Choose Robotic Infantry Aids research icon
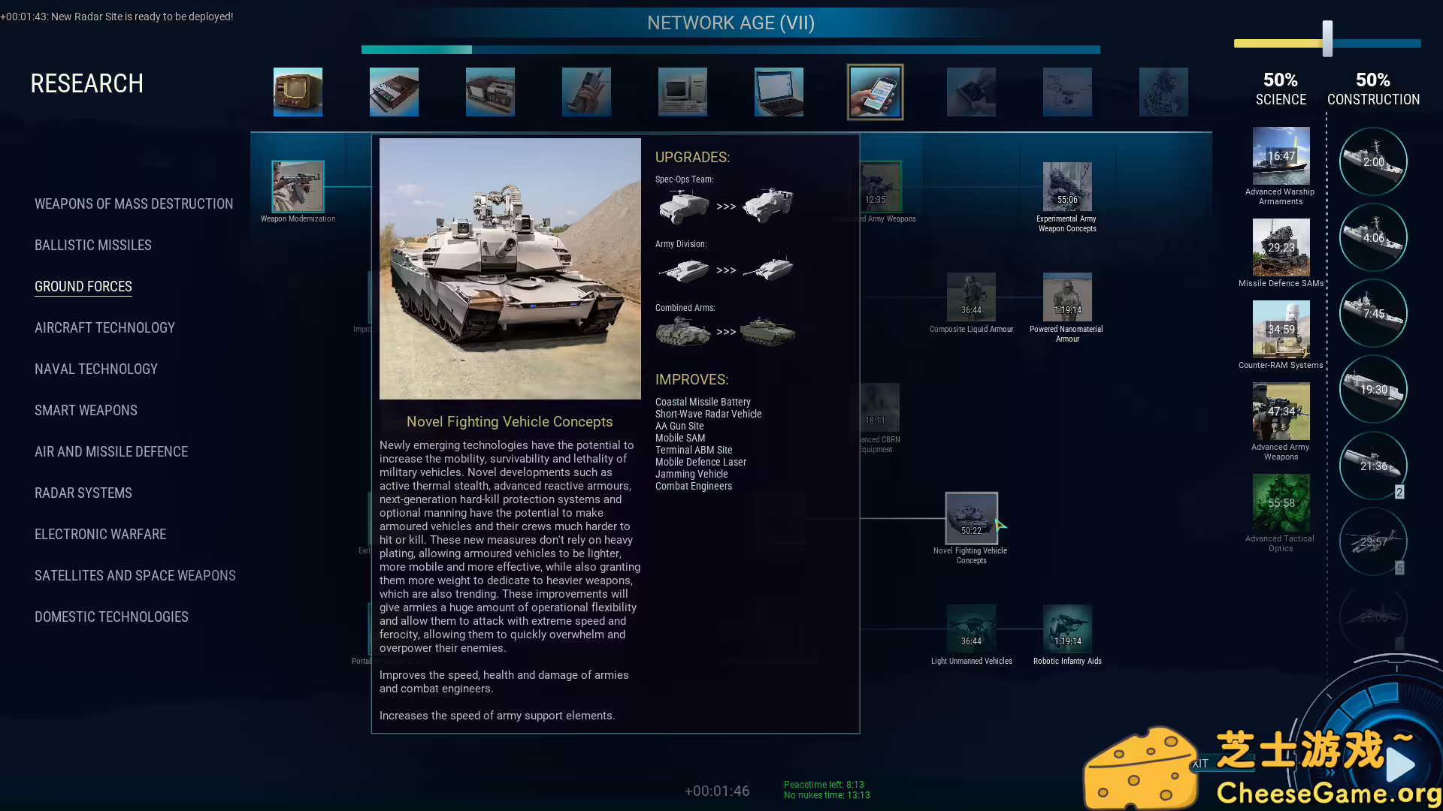 click(x=1066, y=629)
